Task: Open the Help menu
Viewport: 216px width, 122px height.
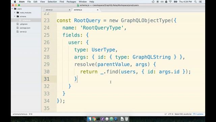Action: [91, 2]
